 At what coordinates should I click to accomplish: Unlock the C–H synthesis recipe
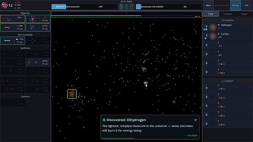click(38, 62)
